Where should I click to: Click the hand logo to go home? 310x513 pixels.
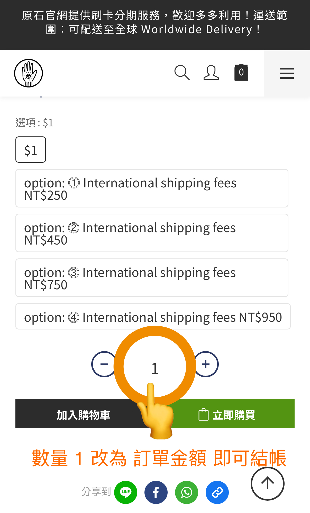click(x=29, y=73)
